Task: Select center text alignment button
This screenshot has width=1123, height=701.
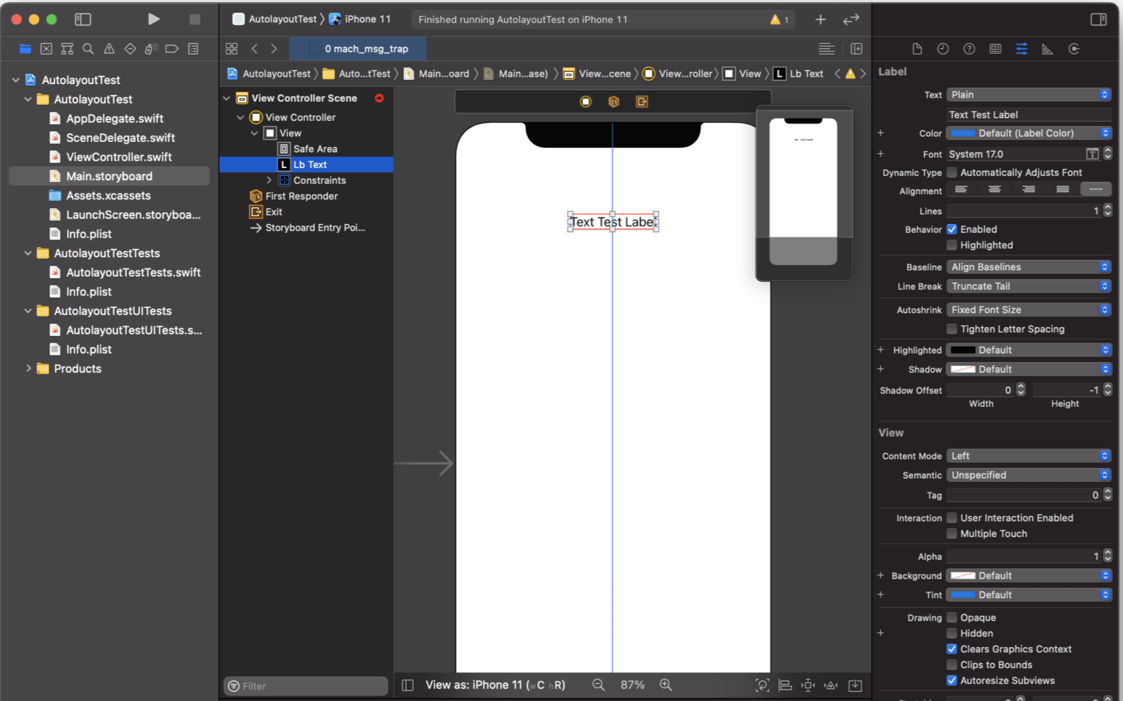Action: (995, 189)
